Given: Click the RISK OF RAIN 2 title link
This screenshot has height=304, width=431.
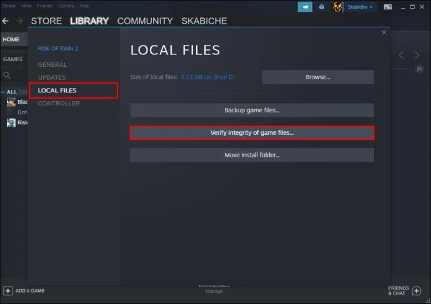Looking at the screenshot, I should 58,49.
